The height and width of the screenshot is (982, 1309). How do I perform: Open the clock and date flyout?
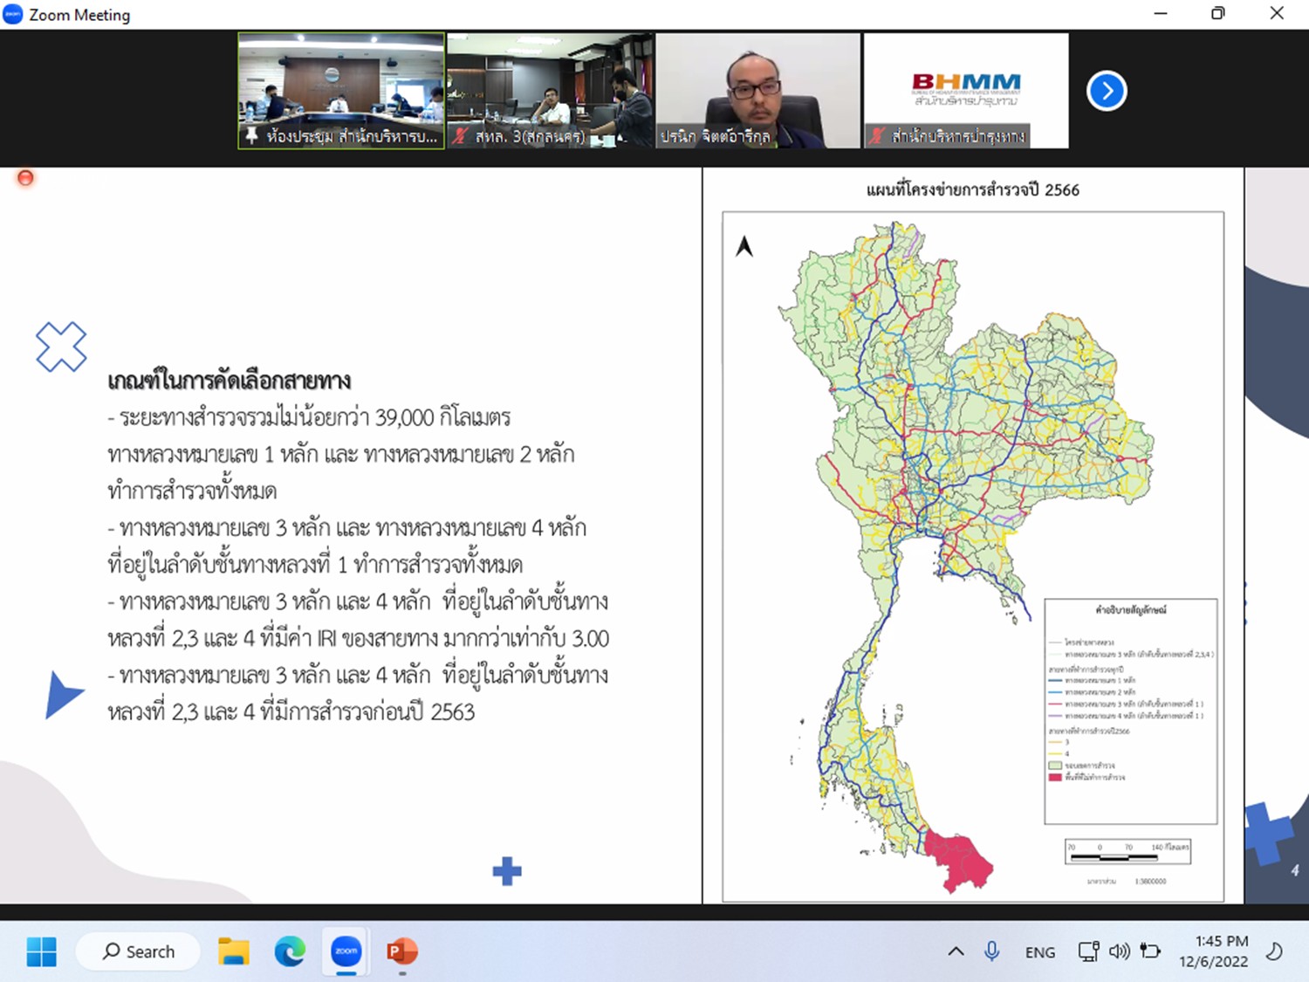click(1213, 951)
